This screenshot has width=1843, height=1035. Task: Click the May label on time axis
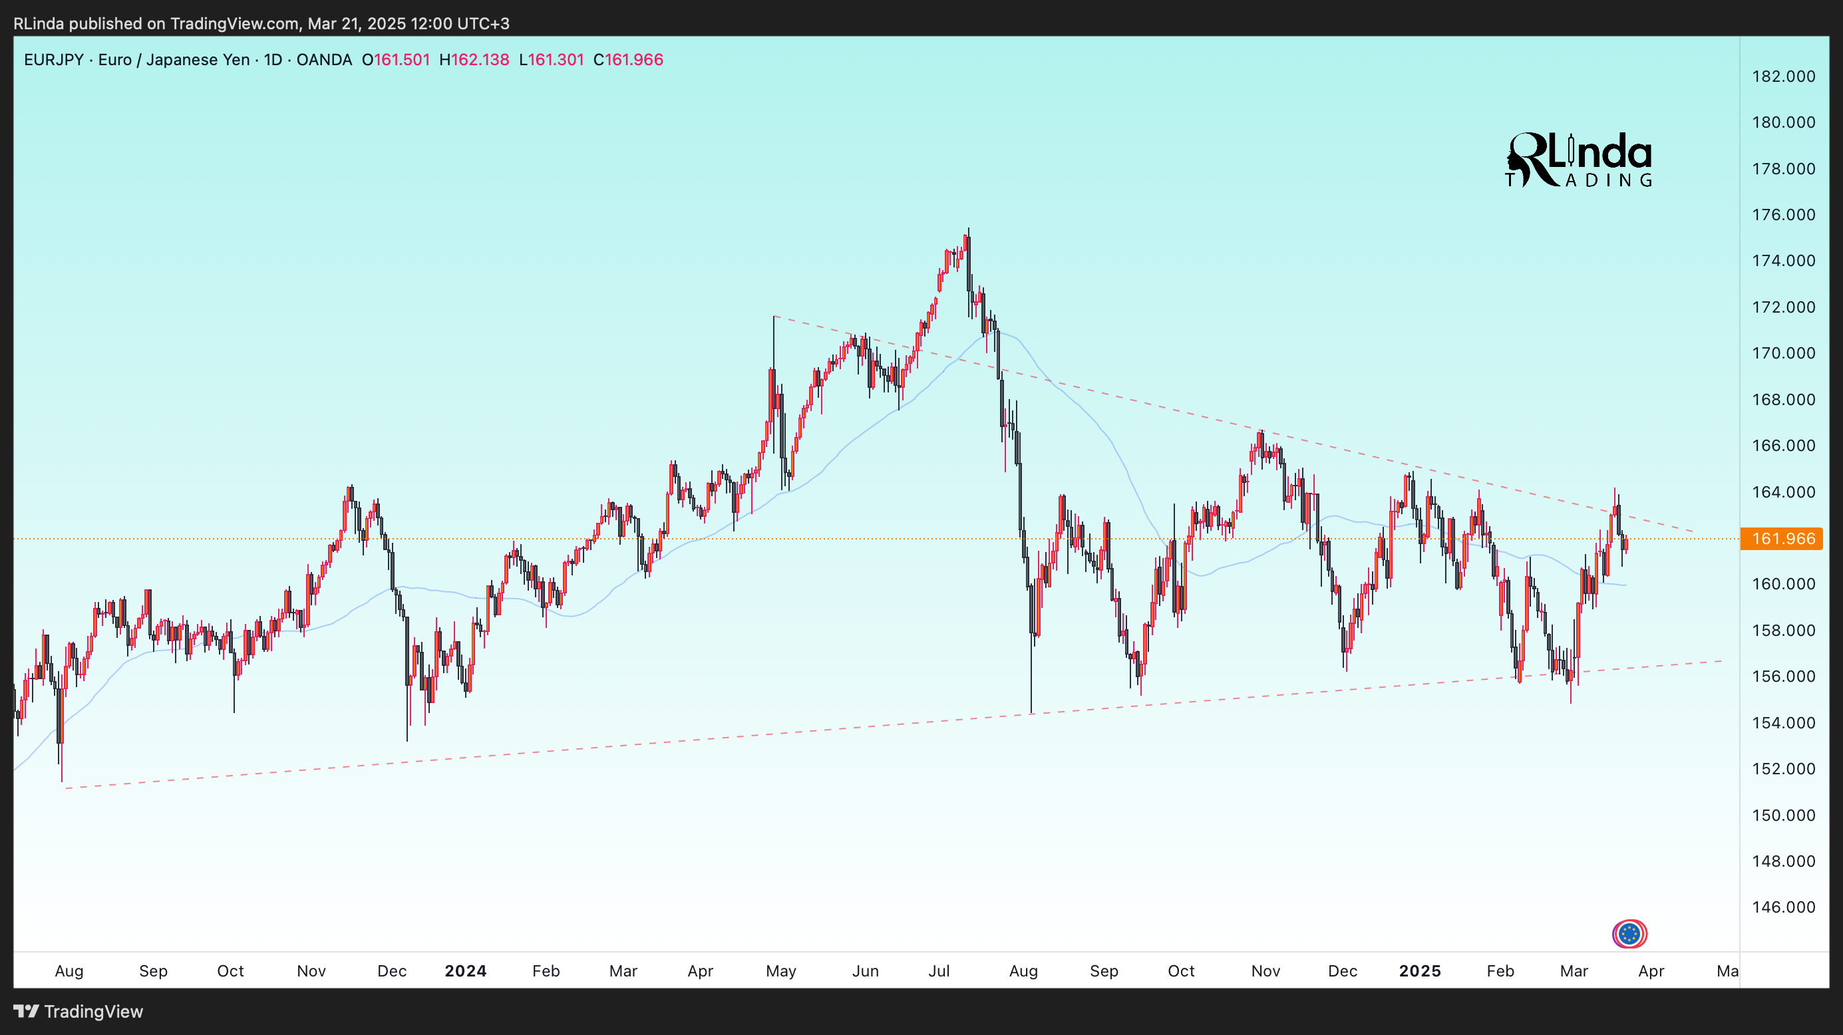tap(780, 970)
